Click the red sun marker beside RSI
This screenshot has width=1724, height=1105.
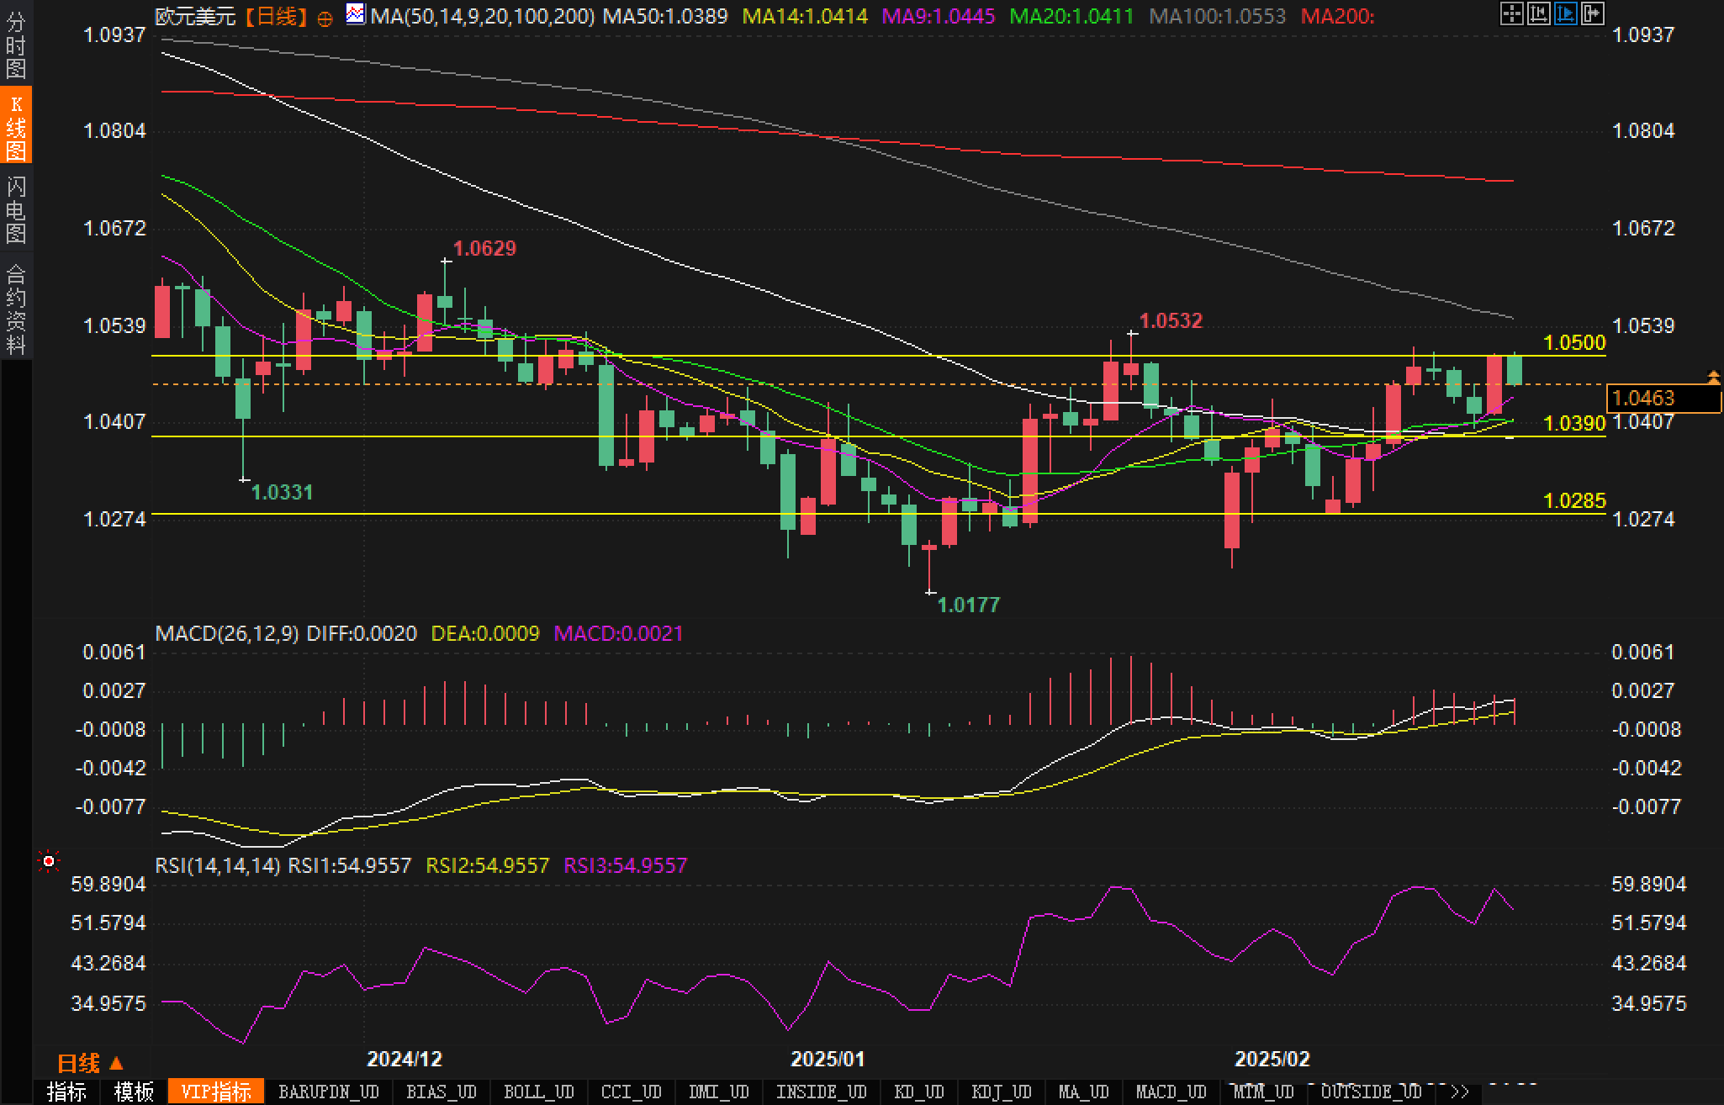click(x=49, y=862)
